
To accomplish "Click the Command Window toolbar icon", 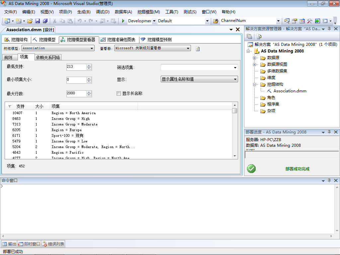I will point(325,21).
